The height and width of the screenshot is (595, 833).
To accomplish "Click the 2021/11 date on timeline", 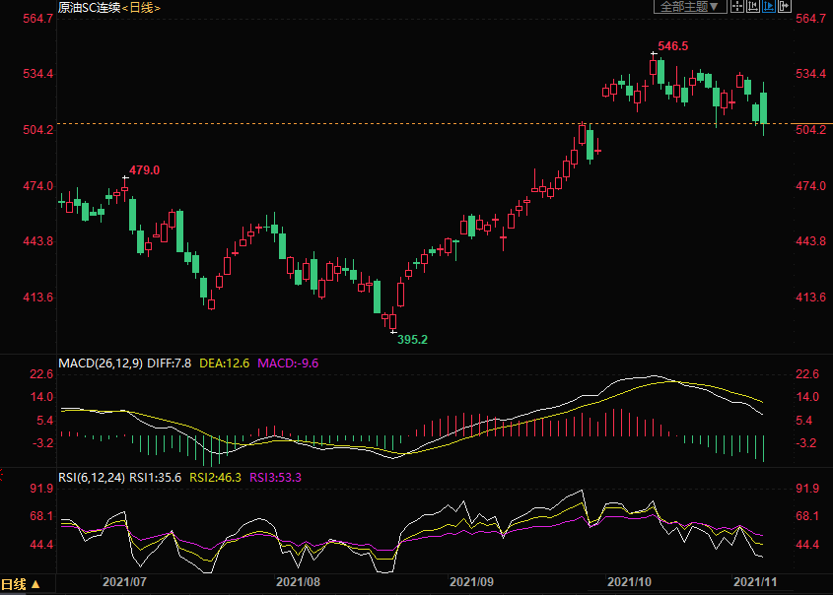I will pos(759,582).
